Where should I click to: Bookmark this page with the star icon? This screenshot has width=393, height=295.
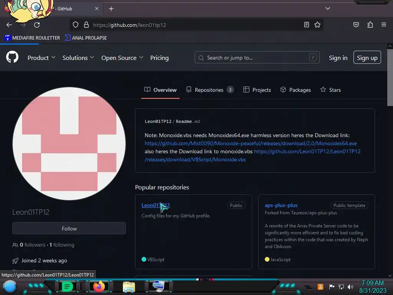(317, 25)
